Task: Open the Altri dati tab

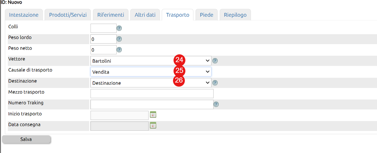Action: pyautogui.click(x=145, y=15)
